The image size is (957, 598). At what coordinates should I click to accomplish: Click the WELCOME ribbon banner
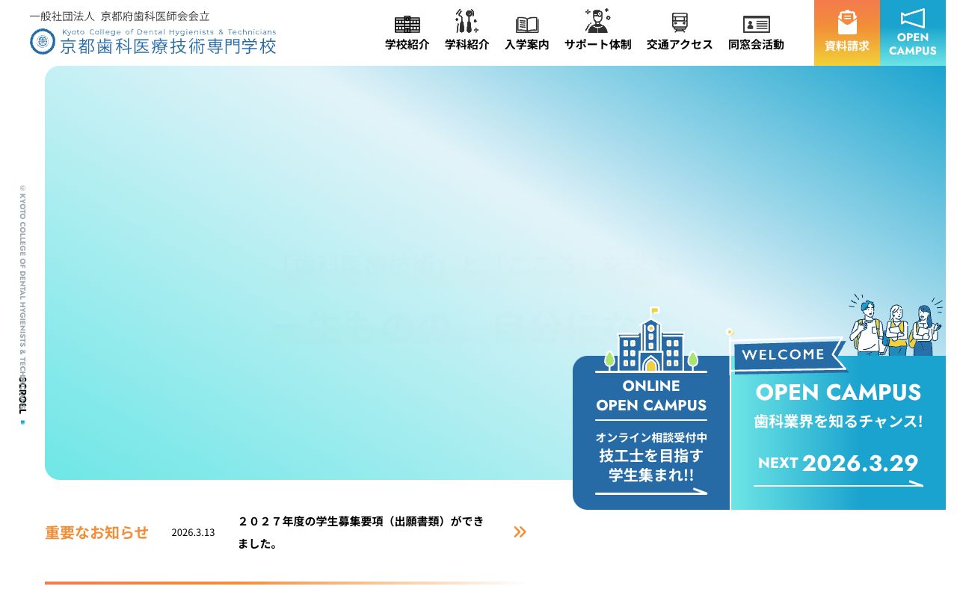pos(787,355)
